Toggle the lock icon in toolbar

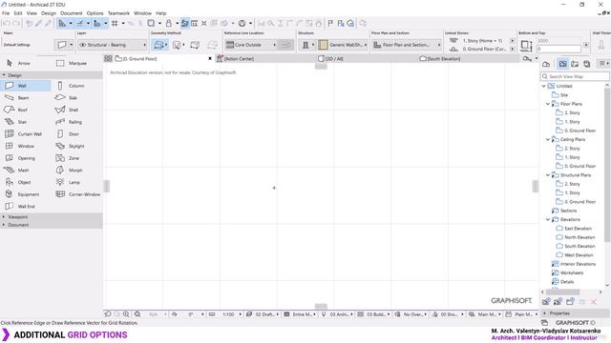pyautogui.click(x=169, y=23)
